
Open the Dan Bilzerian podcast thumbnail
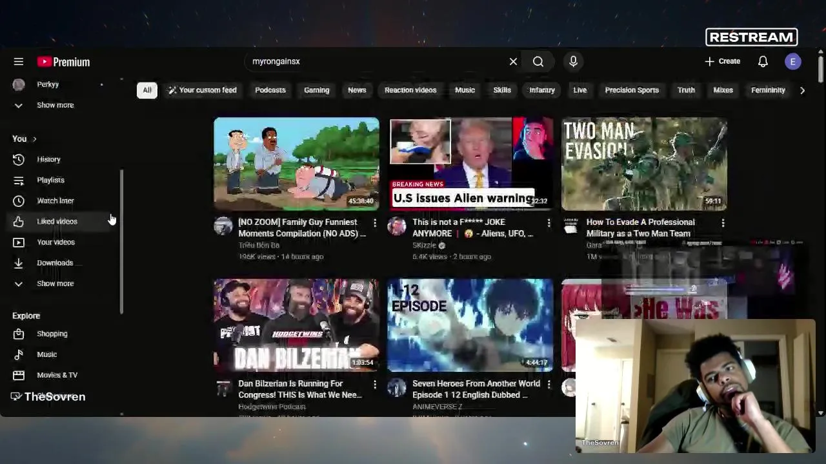(296, 325)
